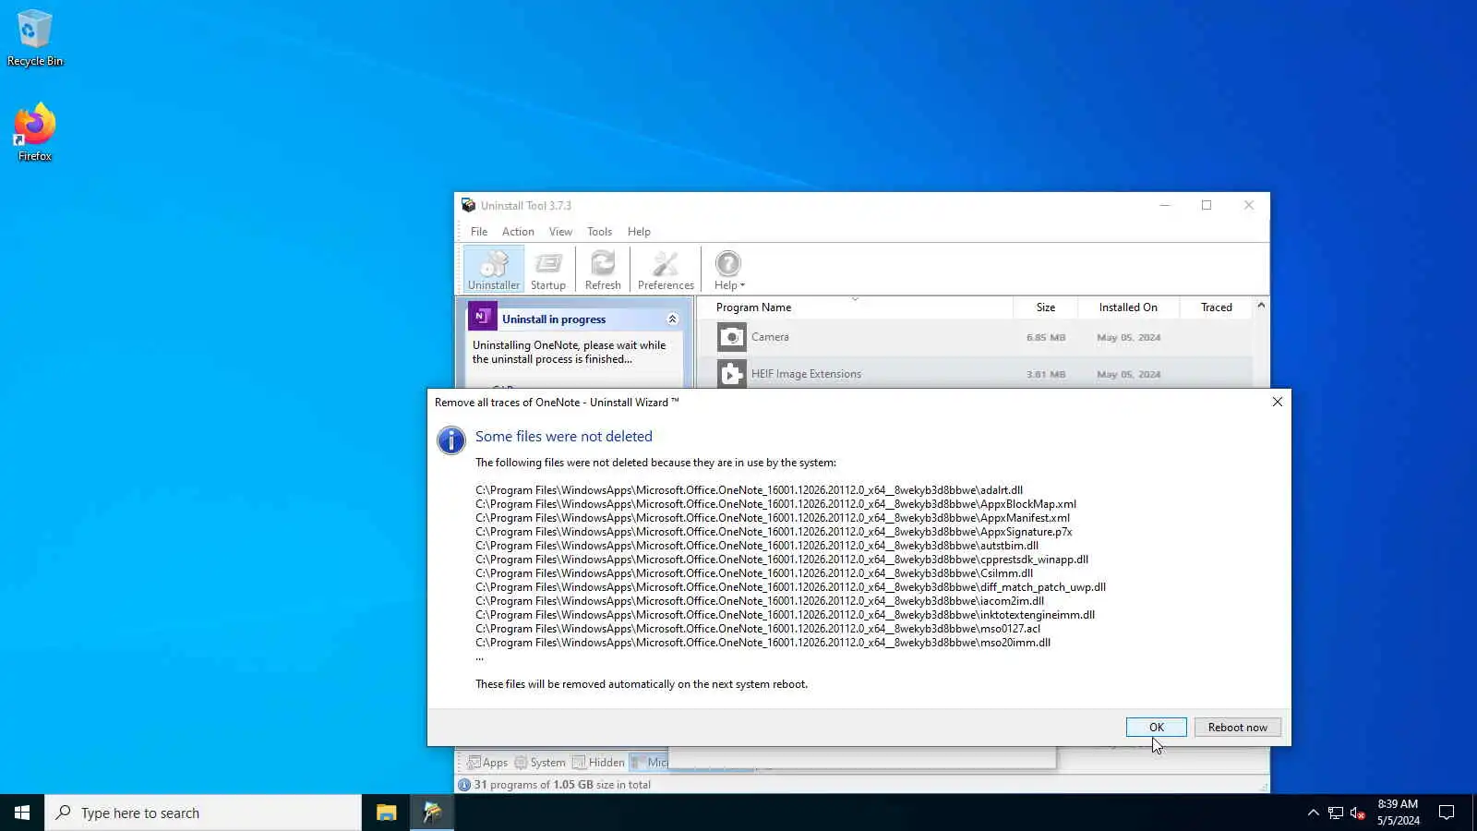Sort programs by Installed On column
1477x831 pixels.
(1128, 307)
